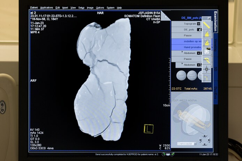
Task: Click the W 2500 window width value
Action: 165,145
